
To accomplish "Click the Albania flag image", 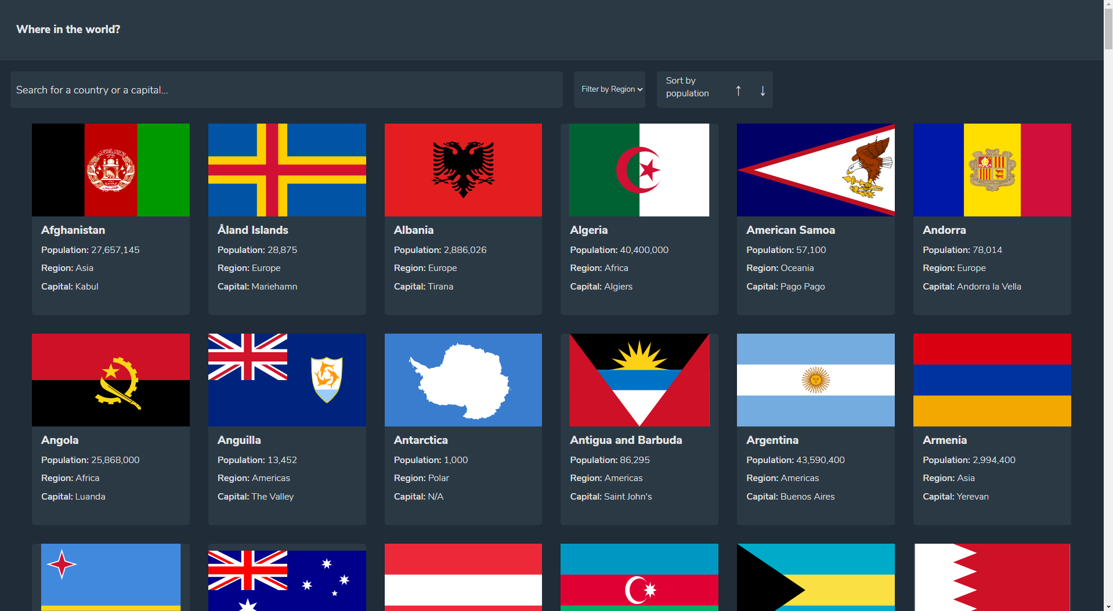I will 462,169.
